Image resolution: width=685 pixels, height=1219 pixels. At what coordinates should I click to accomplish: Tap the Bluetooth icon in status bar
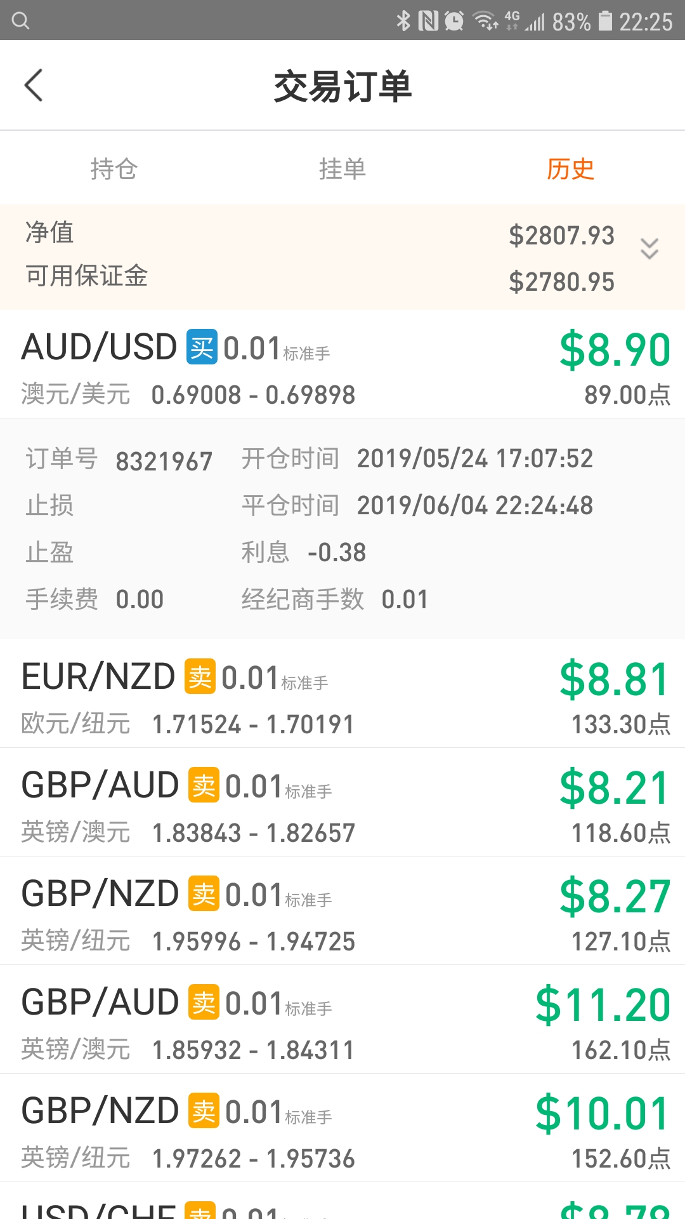[403, 21]
